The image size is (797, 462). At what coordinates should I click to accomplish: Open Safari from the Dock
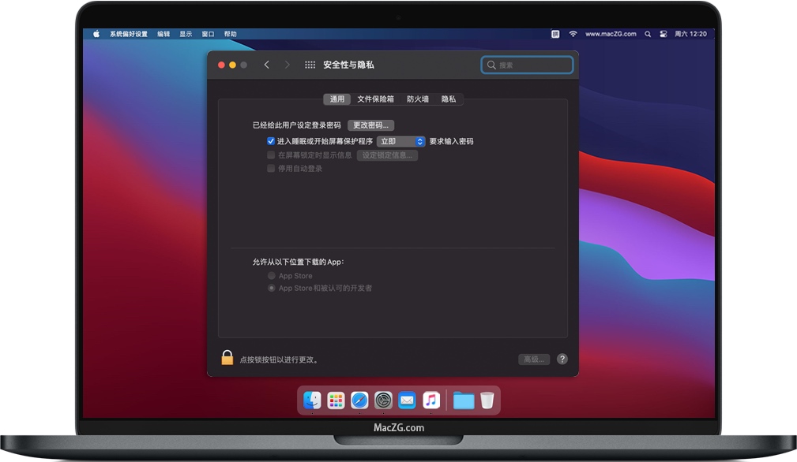[x=359, y=400]
